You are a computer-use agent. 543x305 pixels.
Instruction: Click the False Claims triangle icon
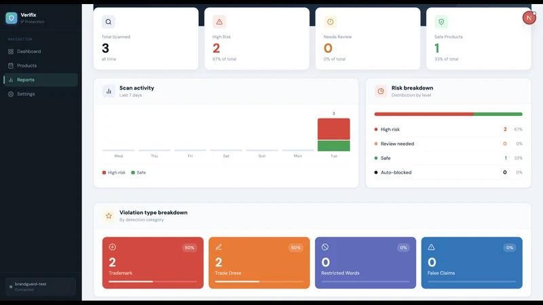pos(431,247)
